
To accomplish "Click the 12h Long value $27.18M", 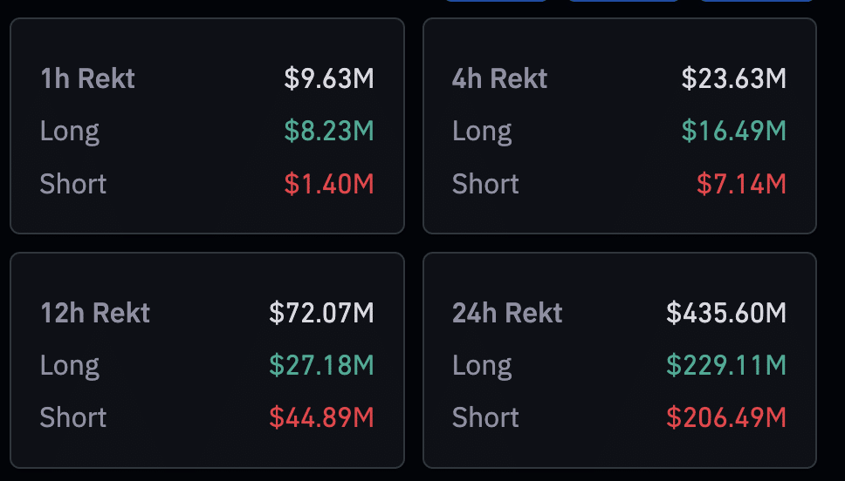I will [x=321, y=365].
